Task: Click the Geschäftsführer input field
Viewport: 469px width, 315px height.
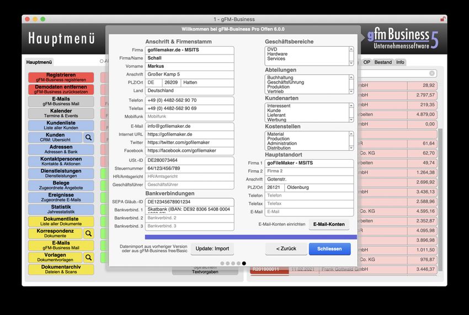Action: [x=190, y=185]
